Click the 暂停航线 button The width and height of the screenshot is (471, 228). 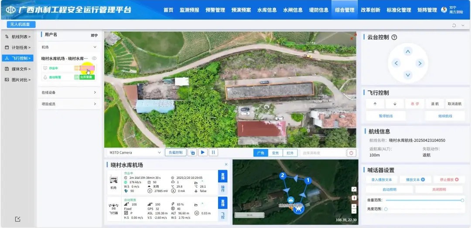tap(386, 116)
